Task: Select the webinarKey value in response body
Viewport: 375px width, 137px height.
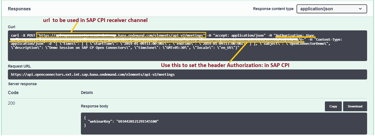Action: click(137, 121)
